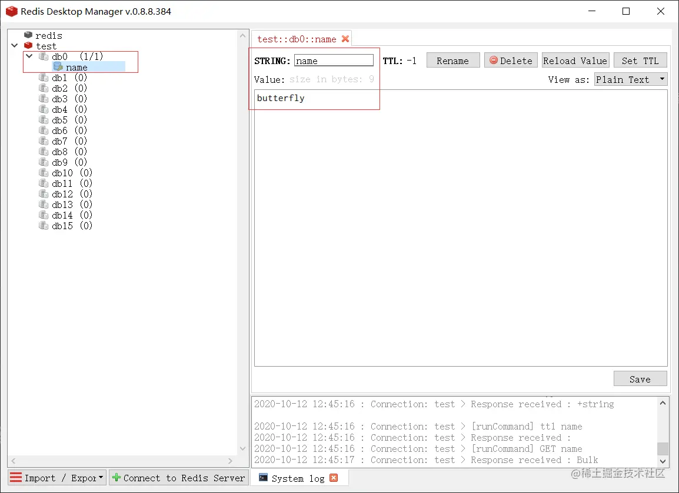Maximize the Redis Desktop Manager window
679x493 pixels.
[x=625, y=11]
